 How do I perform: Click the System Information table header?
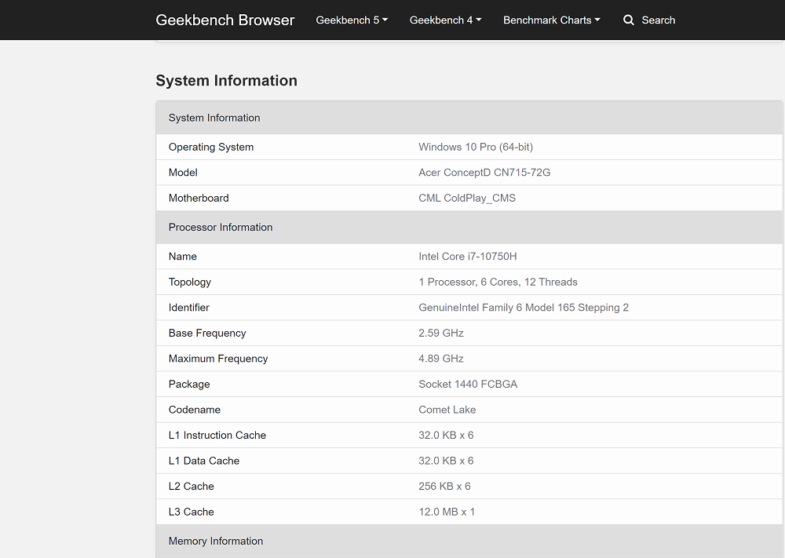pyautogui.click(x=469, y=118)
